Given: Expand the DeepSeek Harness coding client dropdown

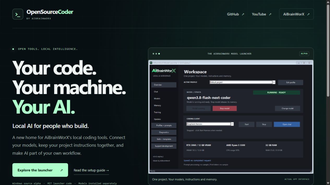Looking at the screenshot, I should pos(232,124).
